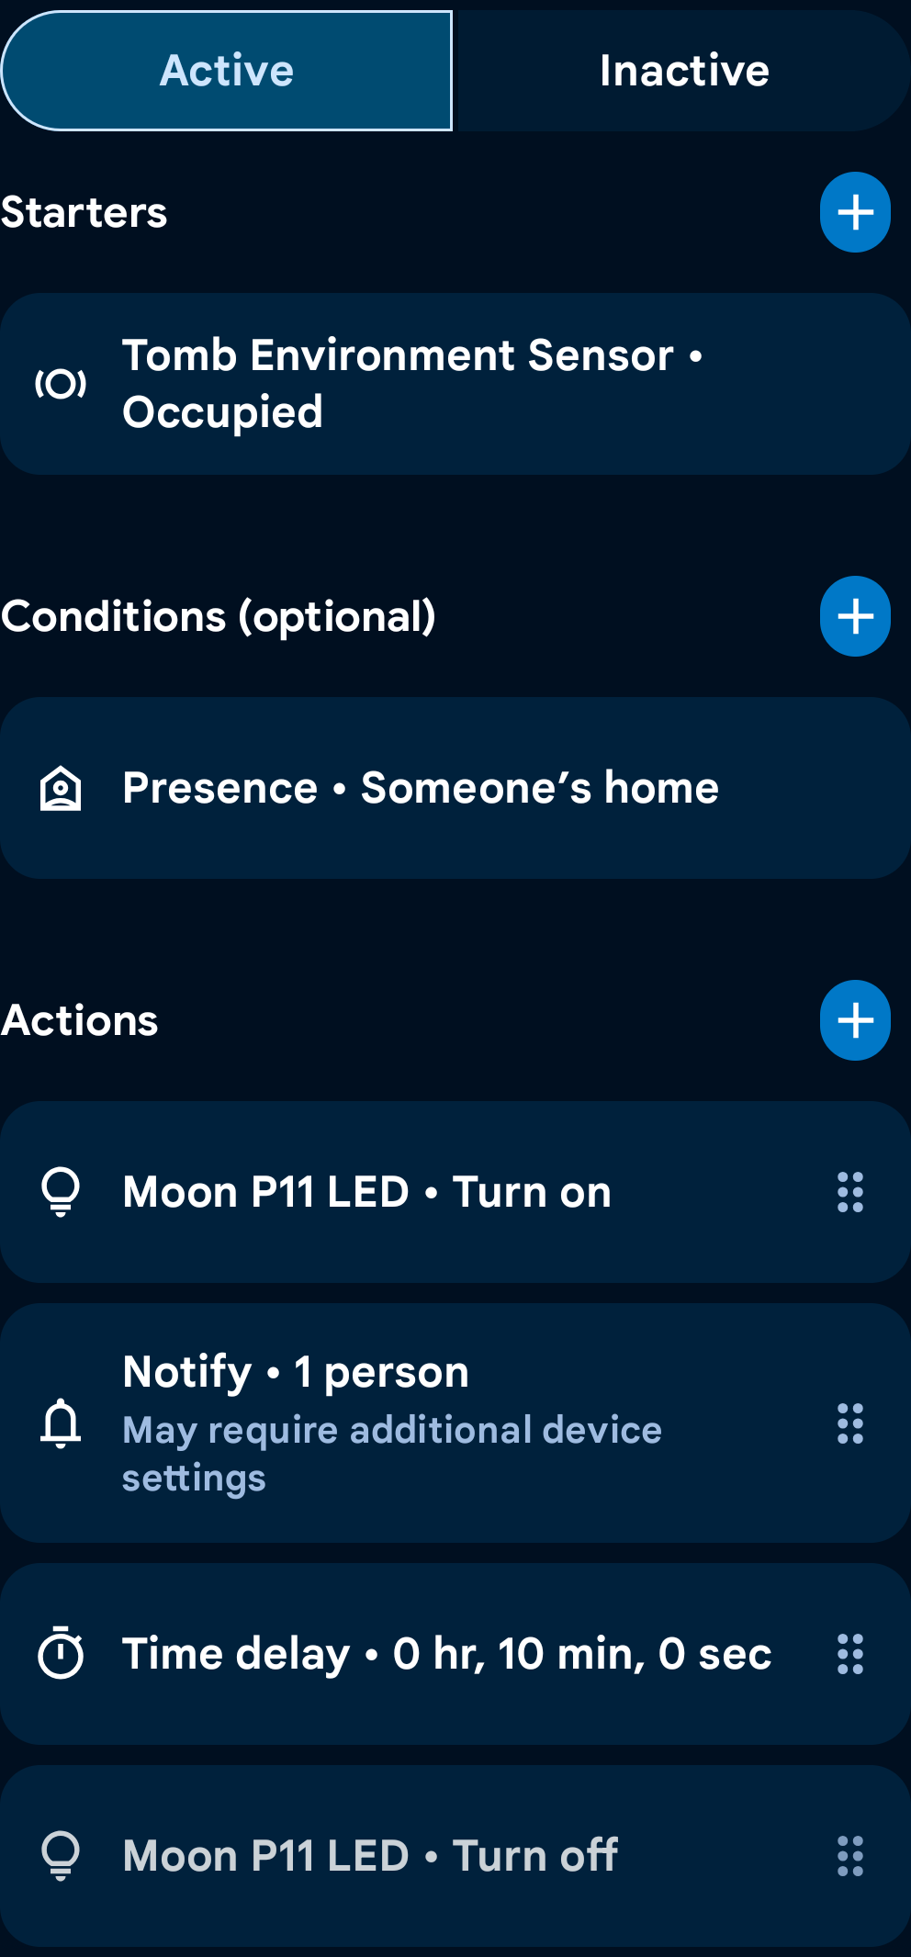Switch to the Active tab
Screen dimensions: 911x1957
pos(227,71)
